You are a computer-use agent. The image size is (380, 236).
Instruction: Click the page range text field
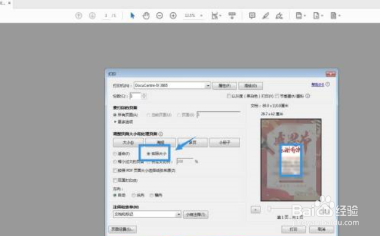click(x=219, y=114)
